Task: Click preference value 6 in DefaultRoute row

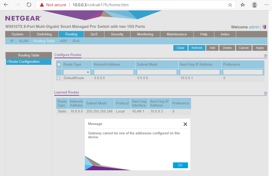Action: tap(224, 78)
